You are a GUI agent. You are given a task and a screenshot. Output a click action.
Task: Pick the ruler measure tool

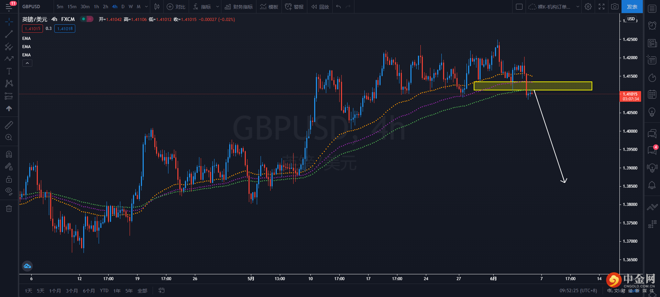(x=9, y=125)
